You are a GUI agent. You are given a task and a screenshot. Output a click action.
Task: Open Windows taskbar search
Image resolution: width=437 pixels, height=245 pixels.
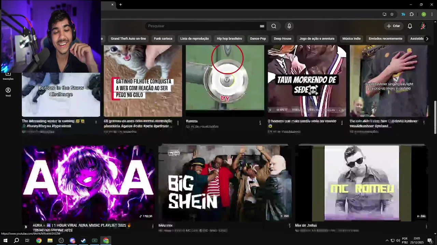[x=16, y=241]
